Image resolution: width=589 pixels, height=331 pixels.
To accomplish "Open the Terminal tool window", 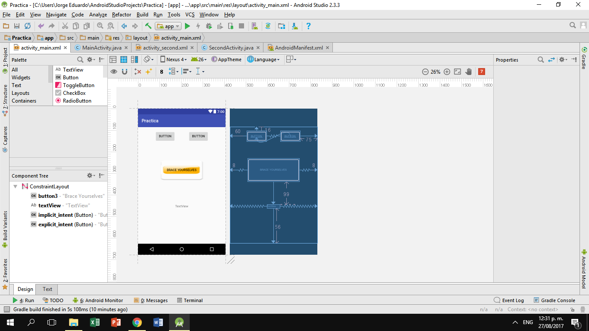I will tap(189, 300).
